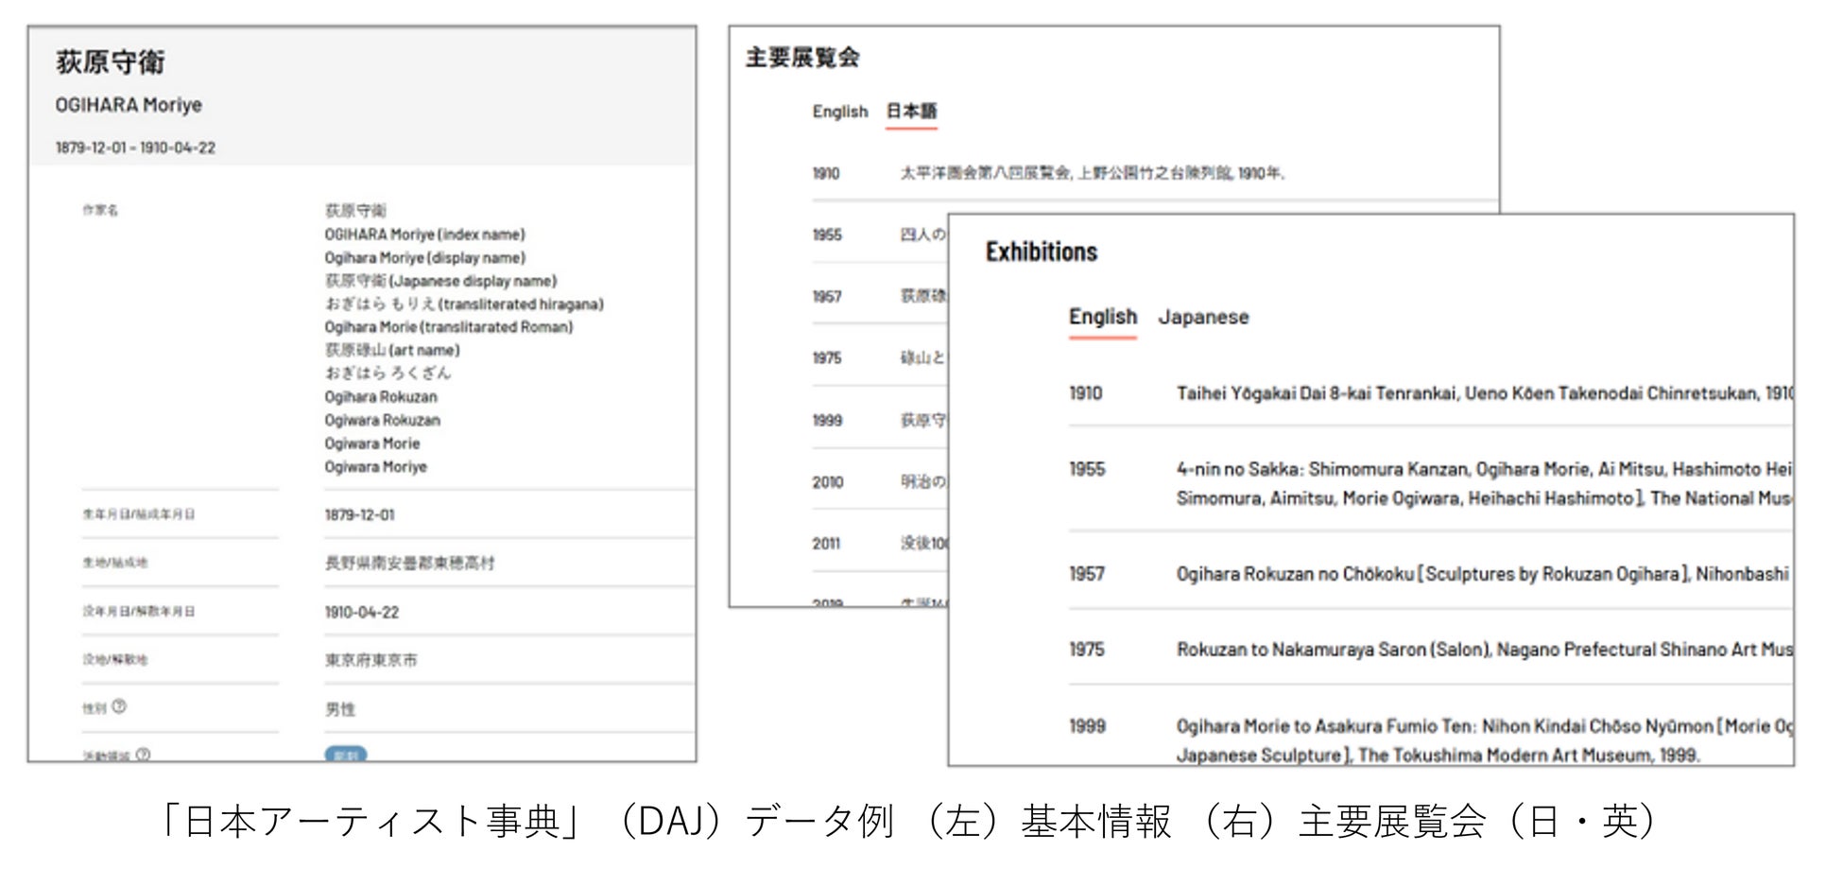Select the name variant Ogiwara Rokuzan
The image size is (1843, 869).
tap(382, 420)
